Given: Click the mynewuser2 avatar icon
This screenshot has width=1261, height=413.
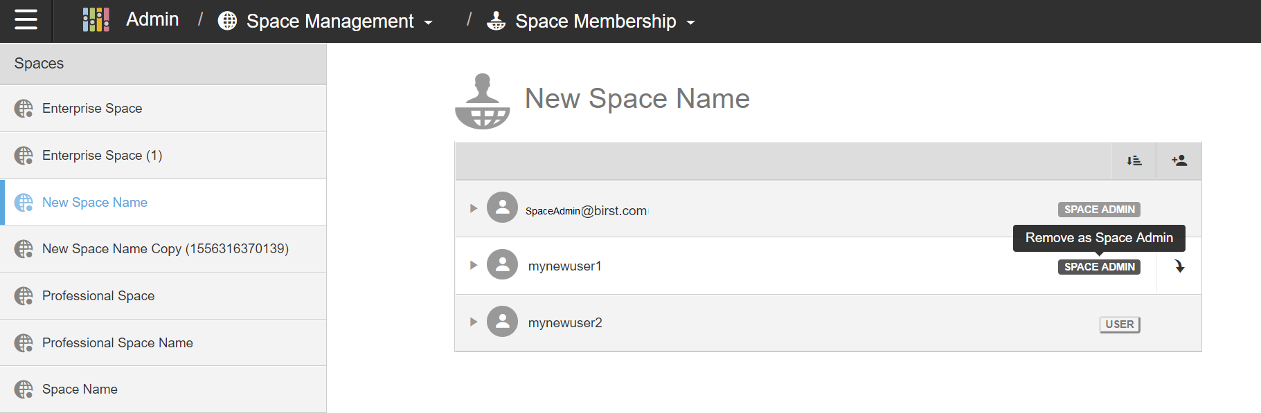Looking at the screenshot, I should coord(502,322).
